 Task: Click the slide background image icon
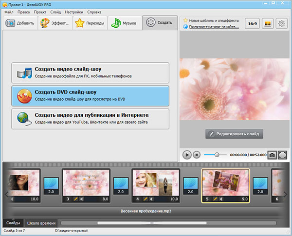point(267,23)
